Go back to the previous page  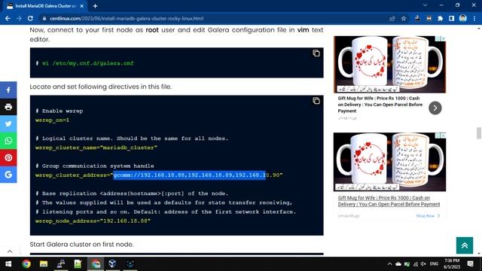coord(8,18)
